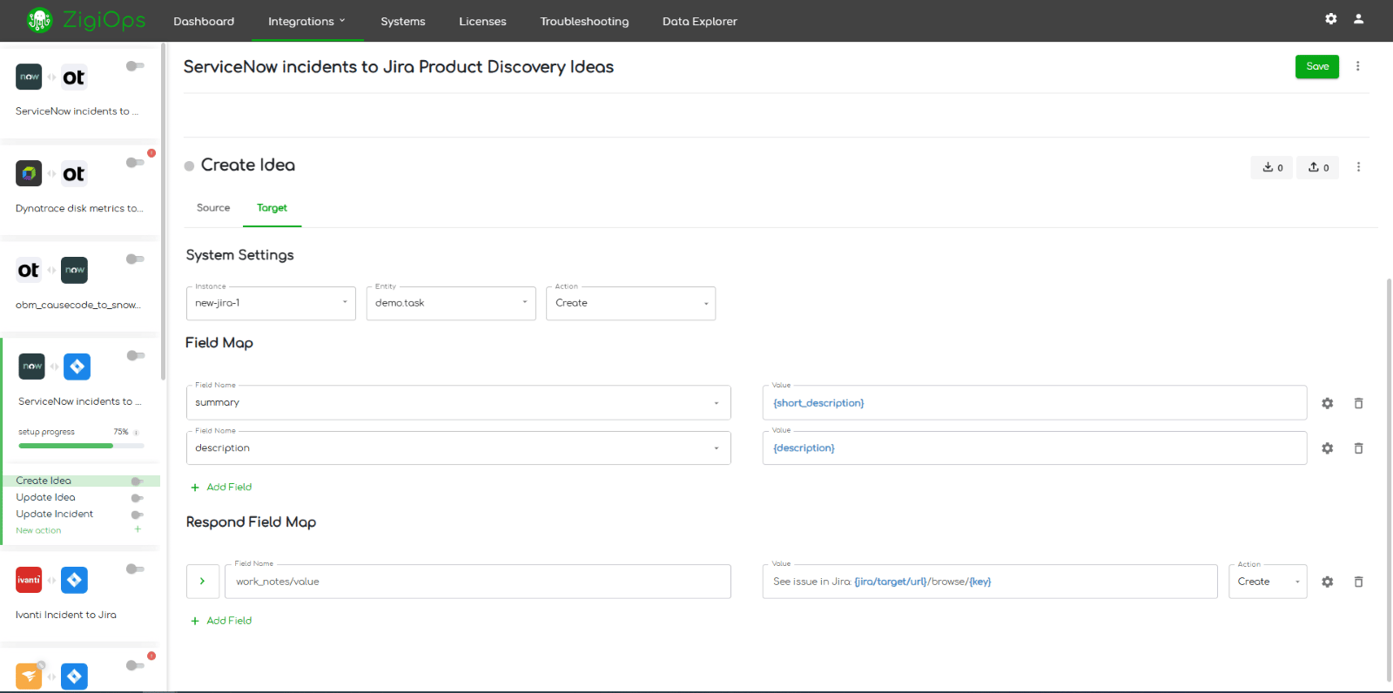Click the upload counter icon showing 0

[1318, 167]
